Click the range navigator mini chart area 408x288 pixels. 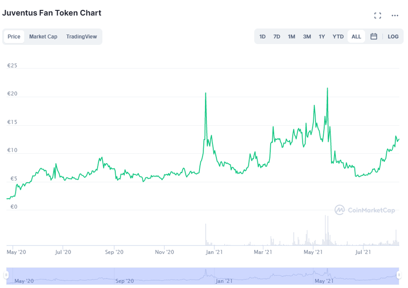click(x=203, y=276)
